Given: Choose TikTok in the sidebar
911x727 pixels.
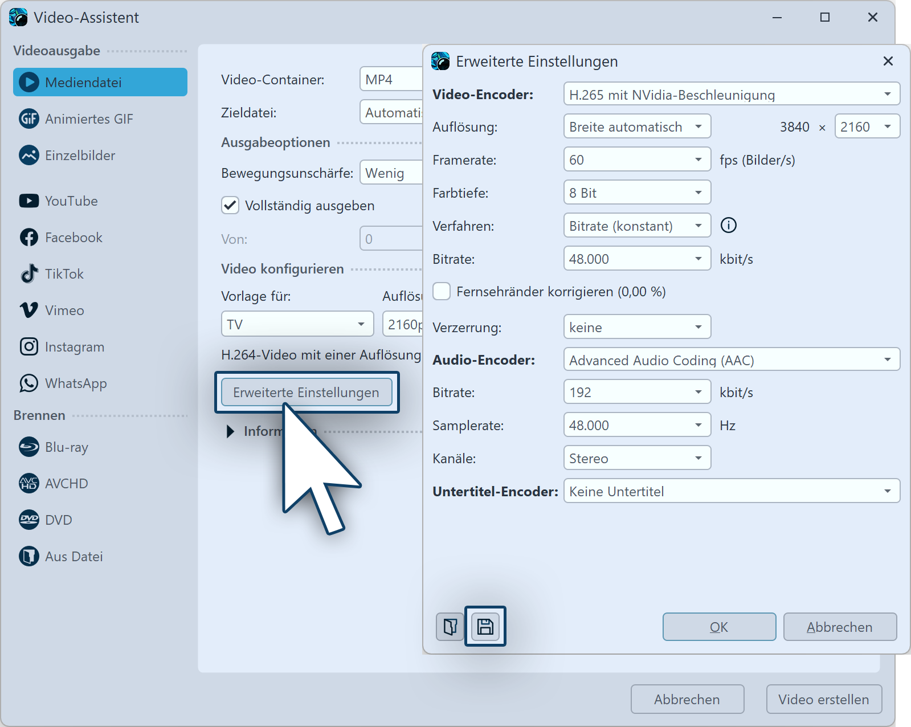Looking at the screenshot, I should click(64, 274).
